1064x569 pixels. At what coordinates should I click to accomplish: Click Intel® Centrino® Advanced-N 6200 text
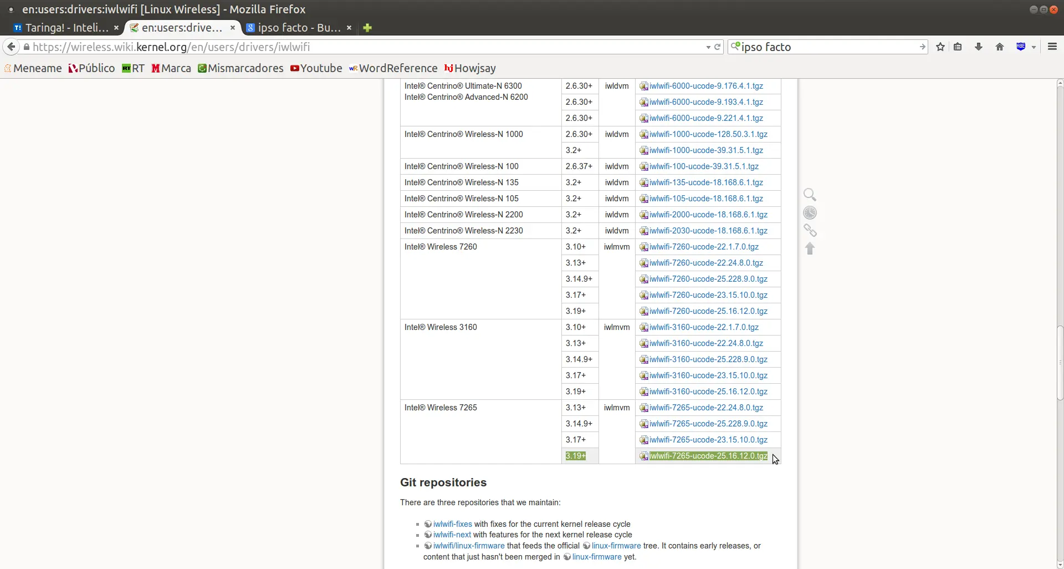click(x=466, y=97)
